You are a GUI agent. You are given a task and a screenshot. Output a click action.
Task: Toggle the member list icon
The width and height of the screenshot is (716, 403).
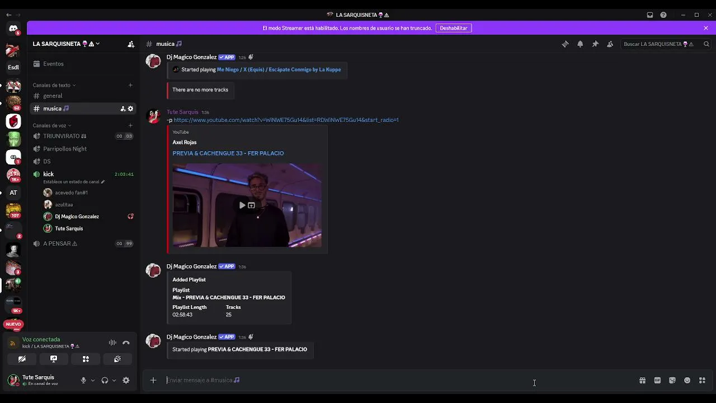(610, 44)
